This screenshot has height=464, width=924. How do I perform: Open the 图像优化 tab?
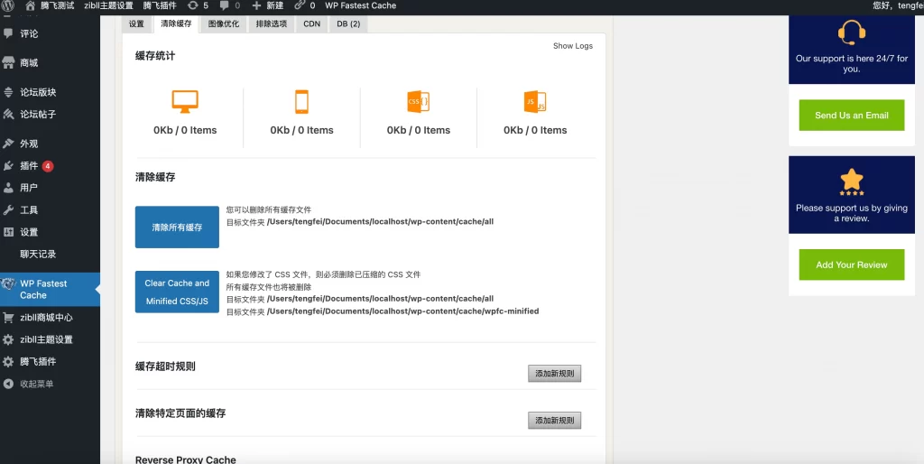click(x=223, y=24)
